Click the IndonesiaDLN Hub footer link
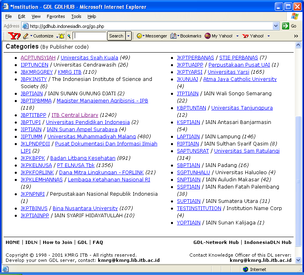The height and width of the screenshot is (275, 304). [268, 242]
